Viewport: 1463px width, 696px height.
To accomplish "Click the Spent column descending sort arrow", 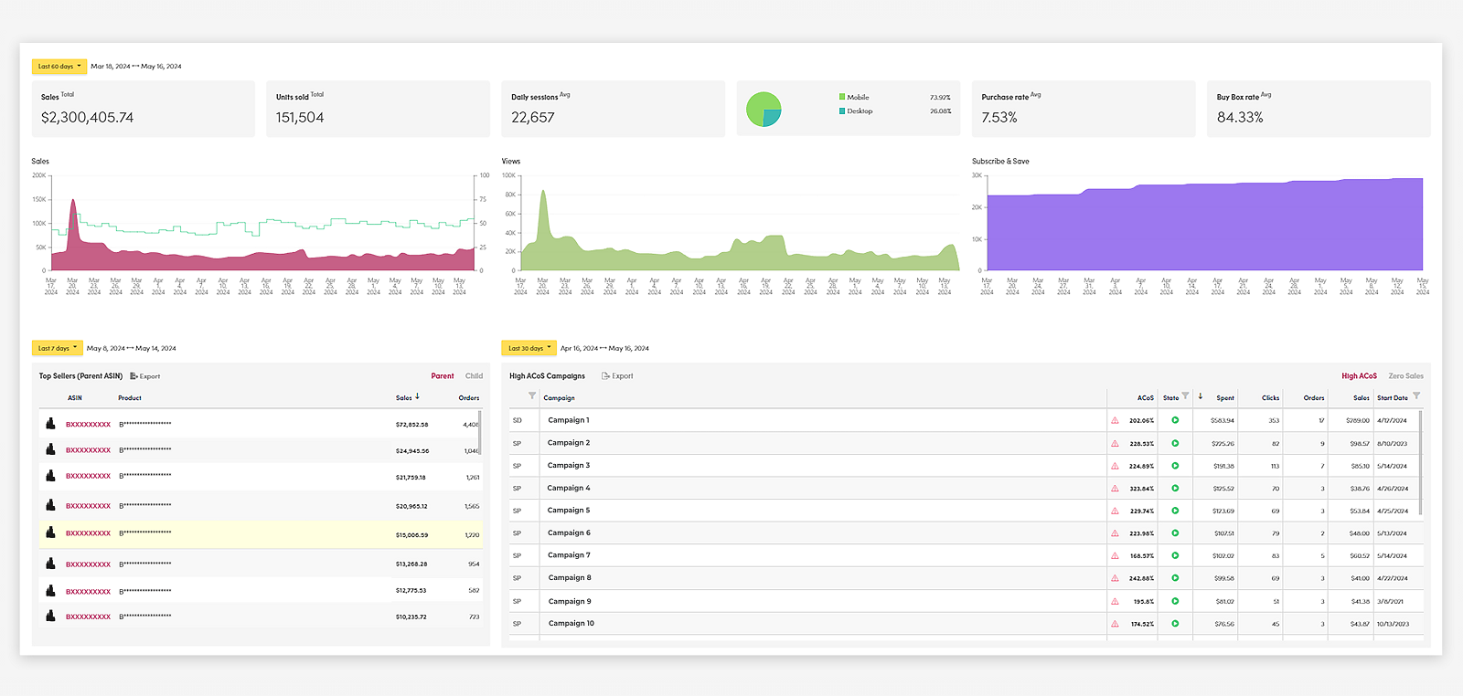I will tap(1201, 396).
